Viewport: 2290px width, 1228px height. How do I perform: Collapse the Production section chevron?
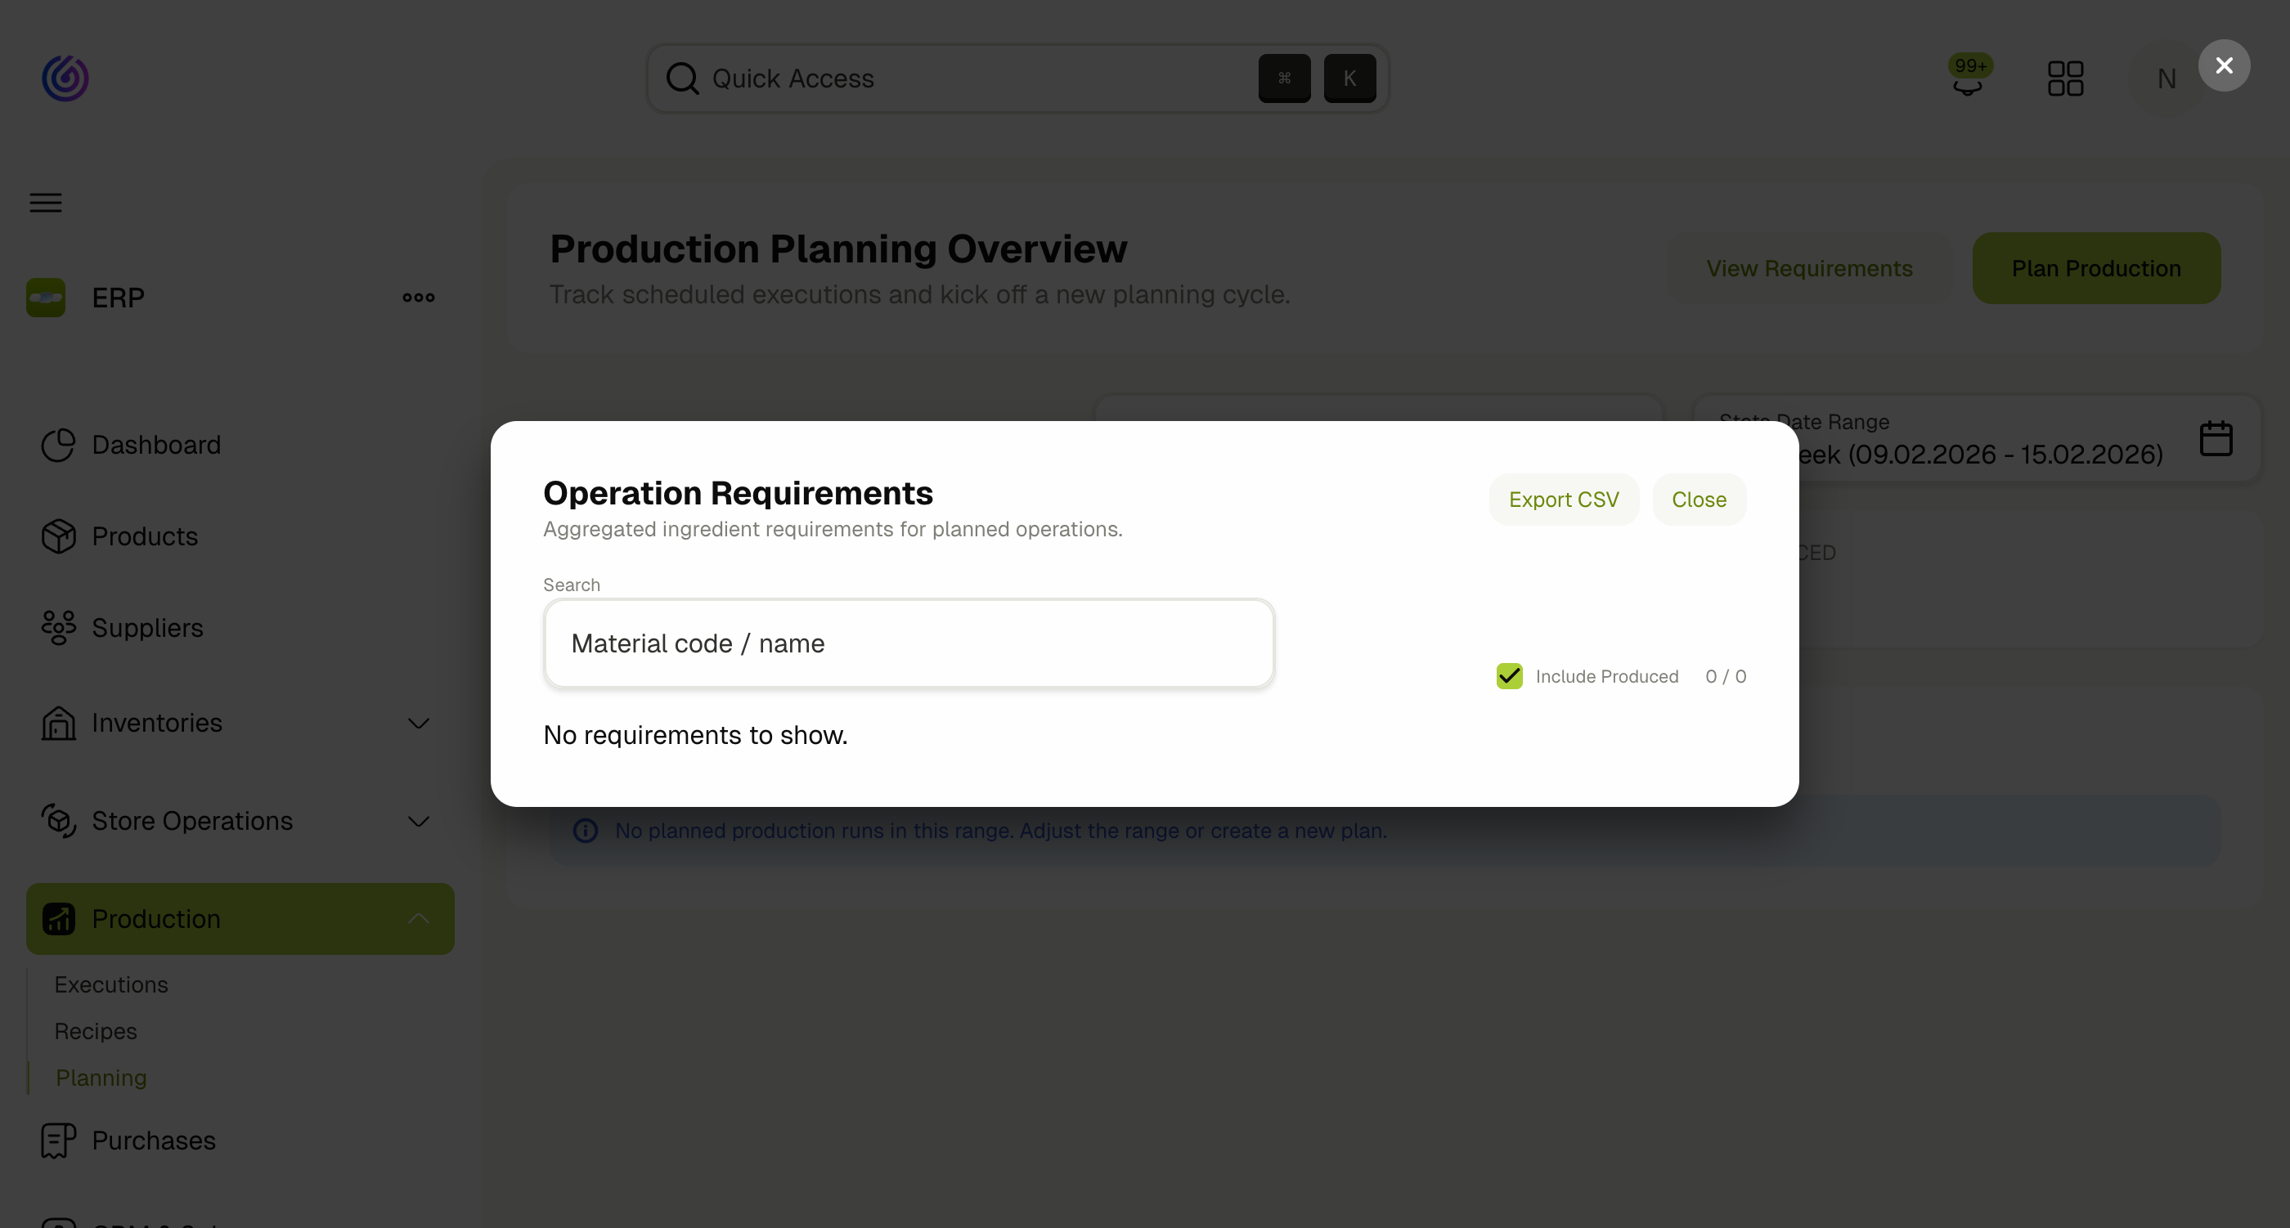418,918
